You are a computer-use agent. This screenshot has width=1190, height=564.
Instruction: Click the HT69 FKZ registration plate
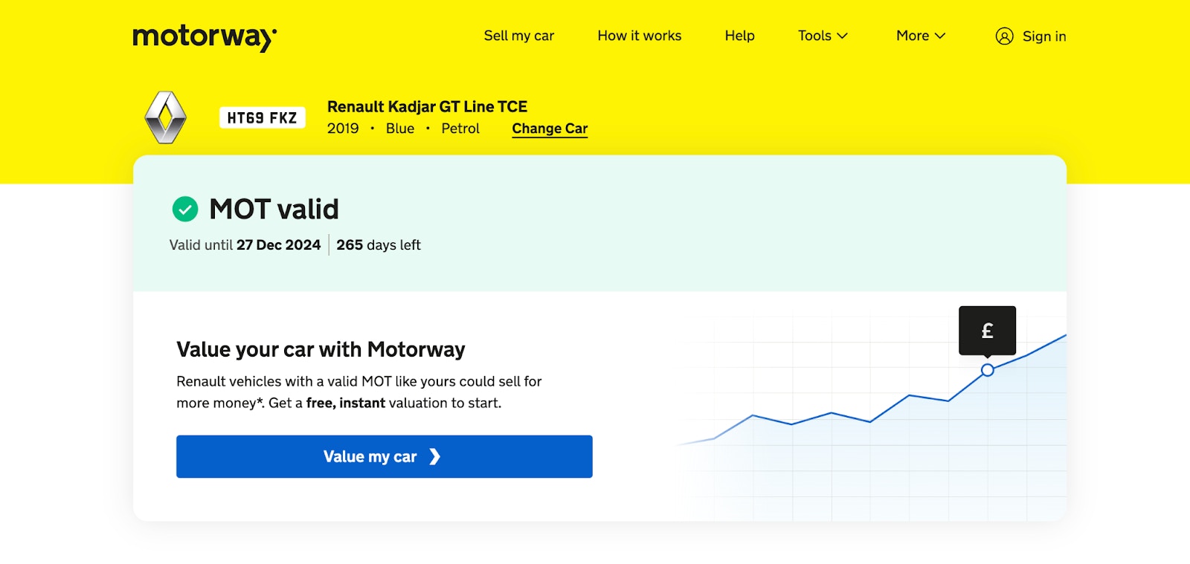(x=262, y=117)
